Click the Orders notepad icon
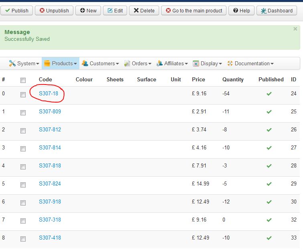Screen dimensions: 303x252 pos(127,63)
